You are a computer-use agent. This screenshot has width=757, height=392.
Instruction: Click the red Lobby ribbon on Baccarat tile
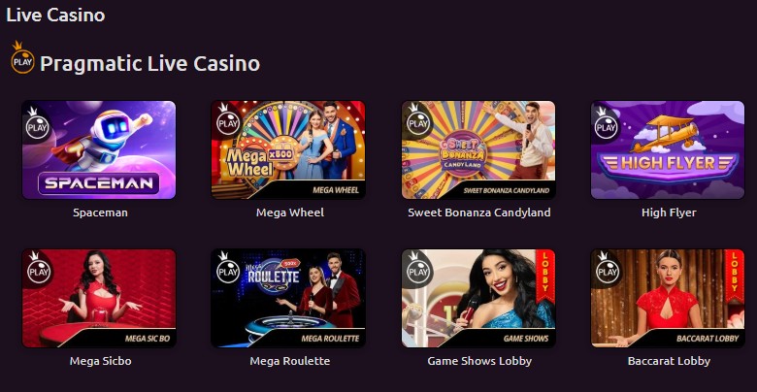735,274
